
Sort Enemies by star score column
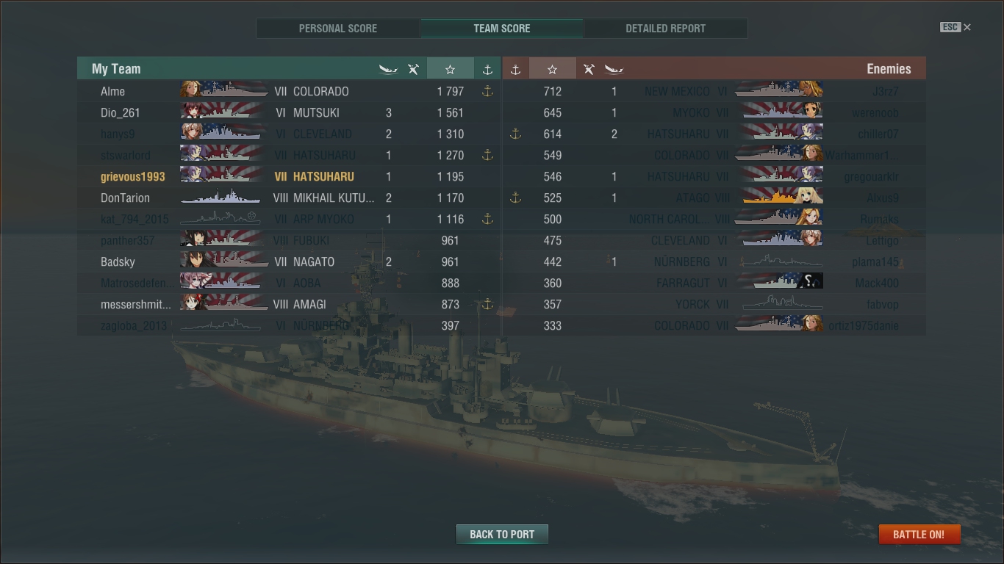click(552, 69)
